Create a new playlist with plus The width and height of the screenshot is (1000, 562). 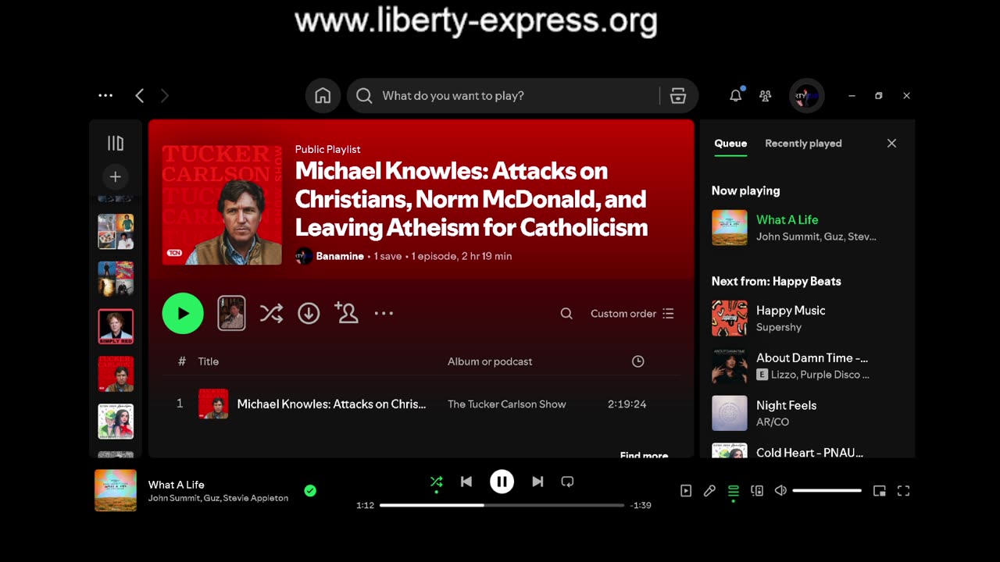116,176
